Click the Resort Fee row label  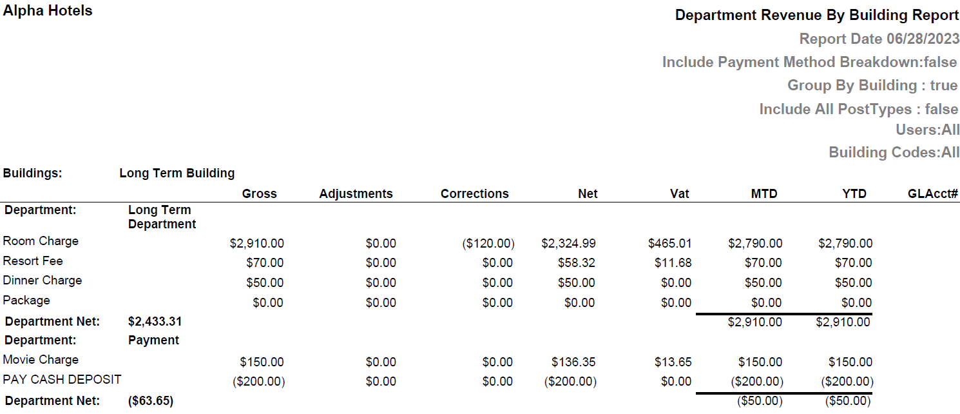pyautogui.click(x=33, y=261)
